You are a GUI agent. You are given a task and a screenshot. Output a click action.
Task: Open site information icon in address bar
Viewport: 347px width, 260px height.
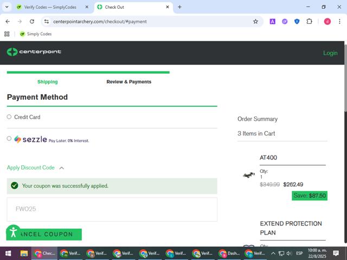47,22
